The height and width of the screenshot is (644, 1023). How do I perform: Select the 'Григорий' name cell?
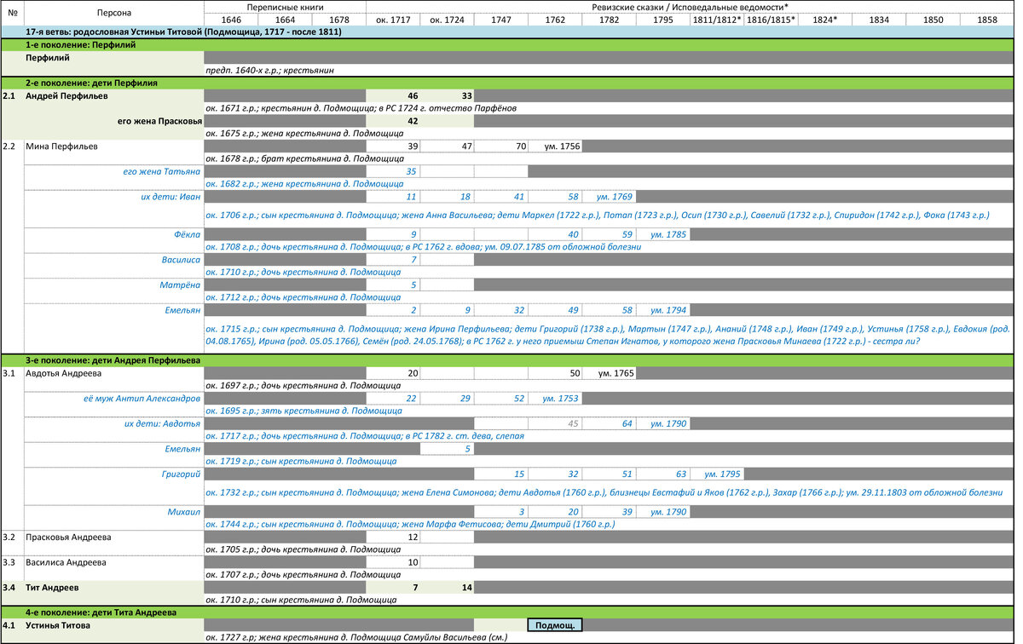(x=113, y=474)
